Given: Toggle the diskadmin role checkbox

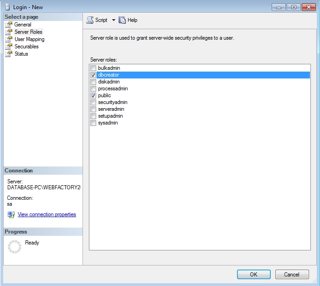Looking at the screenshot, I should coord(93,82).
